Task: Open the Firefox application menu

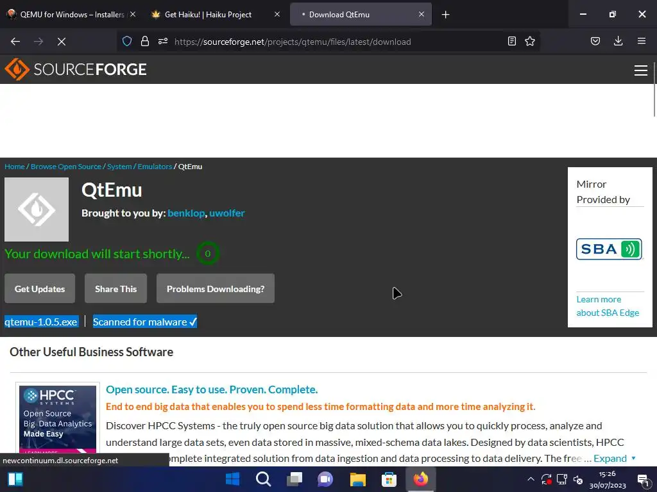Action: (x=642, y=41)
